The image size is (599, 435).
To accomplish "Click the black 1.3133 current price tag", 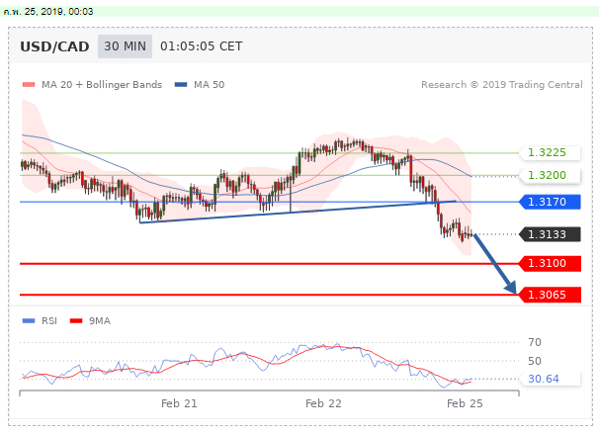I will [550, 234].
